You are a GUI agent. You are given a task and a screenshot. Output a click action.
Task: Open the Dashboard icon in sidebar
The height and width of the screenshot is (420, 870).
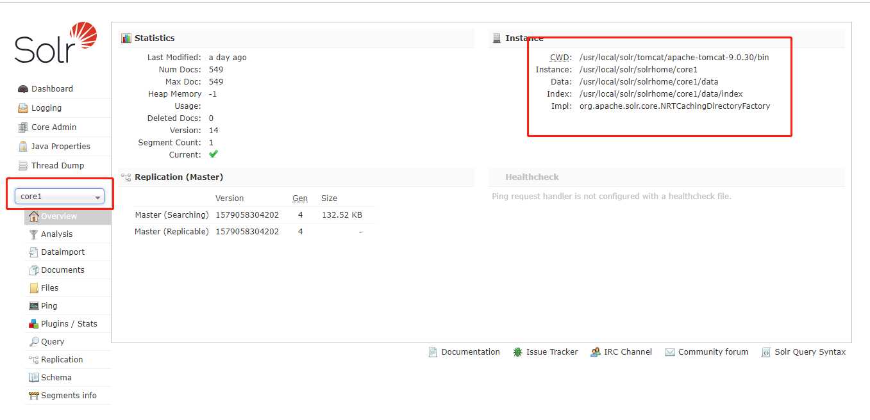click(23, 89)
